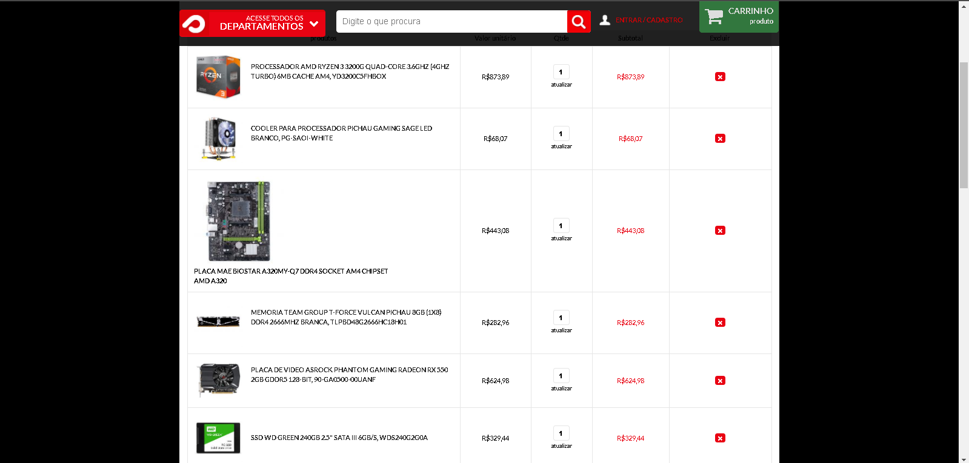The width and height of the screenshot is (969, 463).
Task: Click atualizar under Pichau cooler quantity
Action: point(561,146)
